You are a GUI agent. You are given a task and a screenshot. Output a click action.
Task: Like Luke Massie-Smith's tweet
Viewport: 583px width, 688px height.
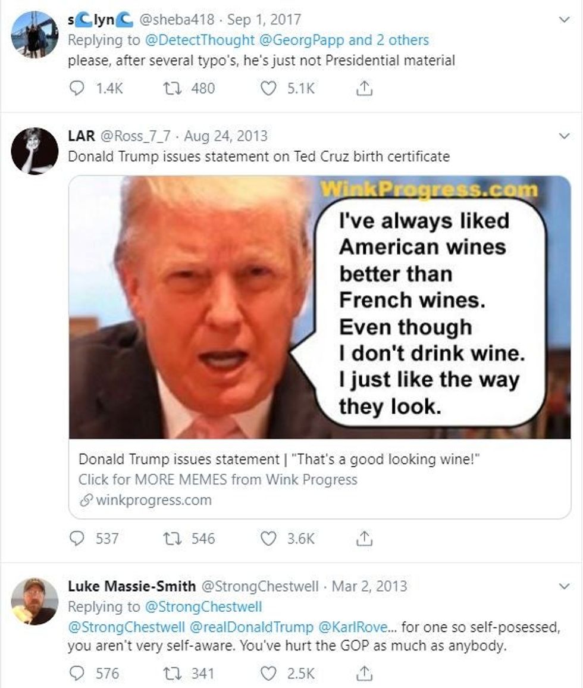[x=269, y=674]
